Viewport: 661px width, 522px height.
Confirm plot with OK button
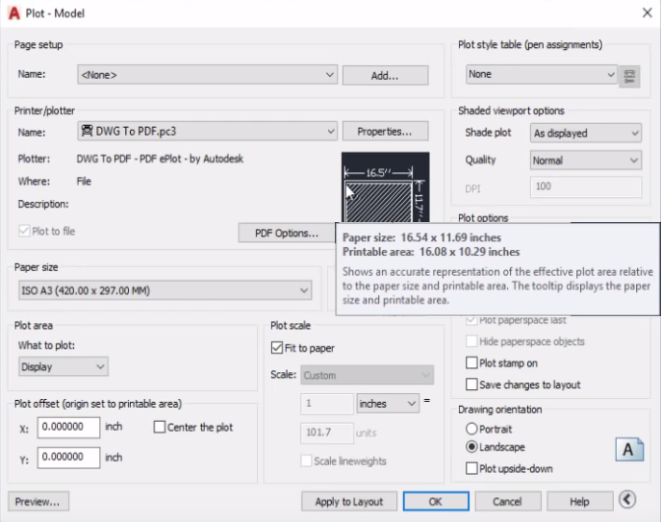coord(436,502)
